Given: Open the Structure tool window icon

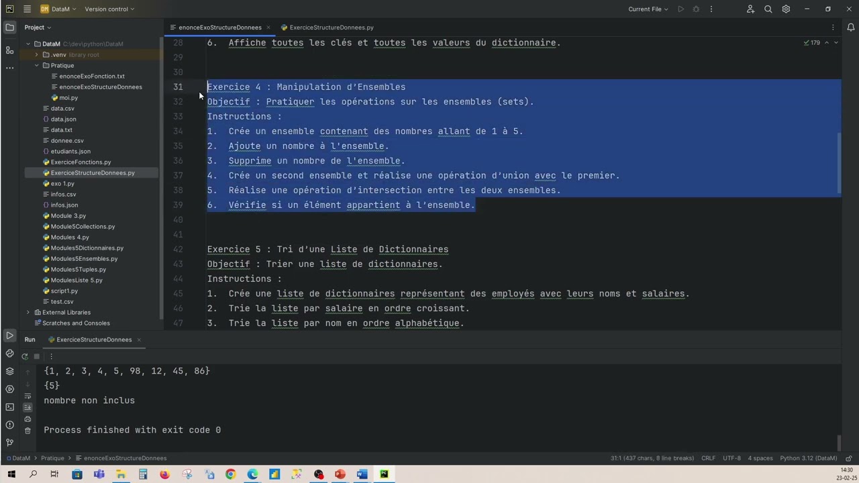Looking at the screenshot, I should (9, 50).
